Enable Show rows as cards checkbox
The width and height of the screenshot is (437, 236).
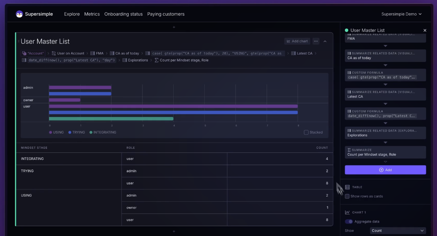(x=347, y=196)
